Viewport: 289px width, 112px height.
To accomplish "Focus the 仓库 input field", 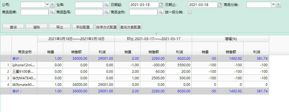I will click(89, 5).
